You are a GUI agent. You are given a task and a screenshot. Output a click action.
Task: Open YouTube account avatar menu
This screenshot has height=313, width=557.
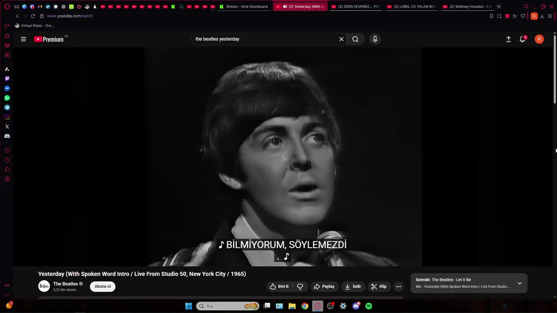[539, 39]
